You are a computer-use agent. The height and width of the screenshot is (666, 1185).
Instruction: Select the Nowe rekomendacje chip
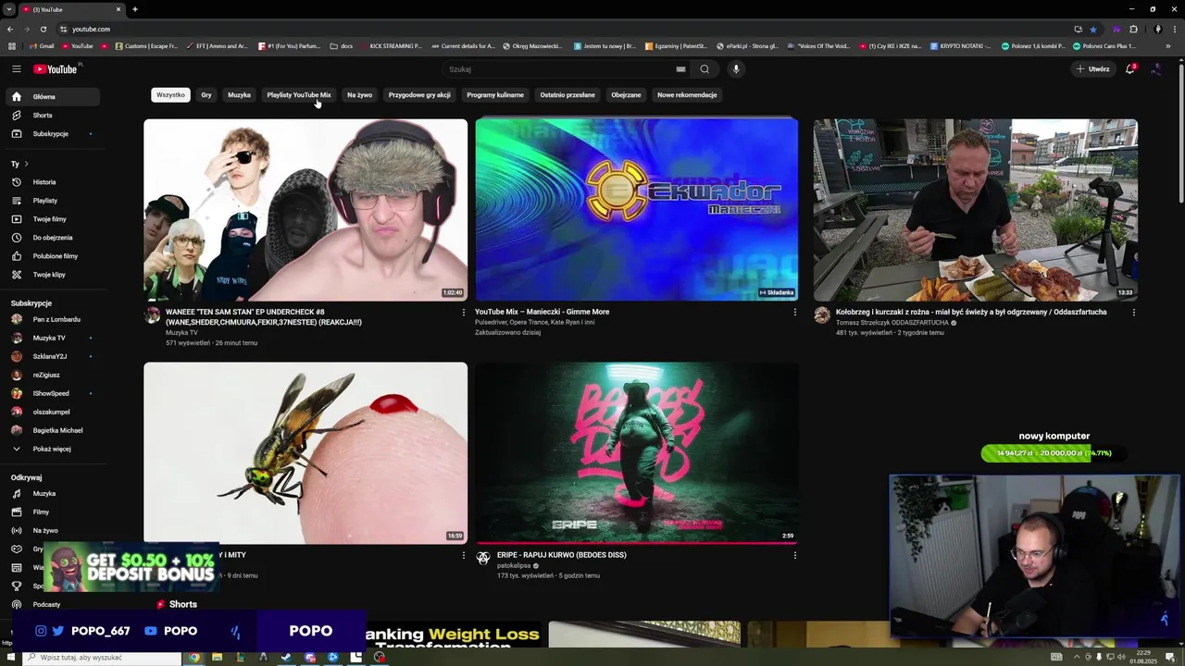point(687,94)
